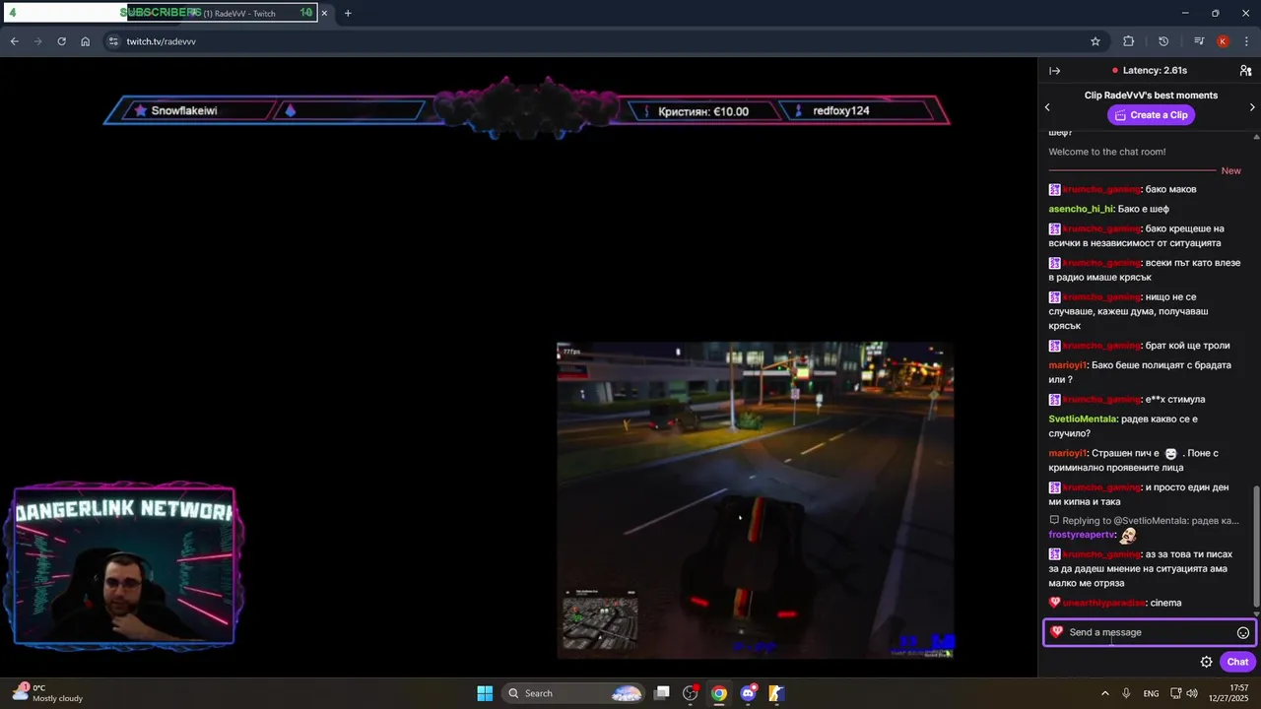Go to next chat banner with right chevron

point(1252,107)
